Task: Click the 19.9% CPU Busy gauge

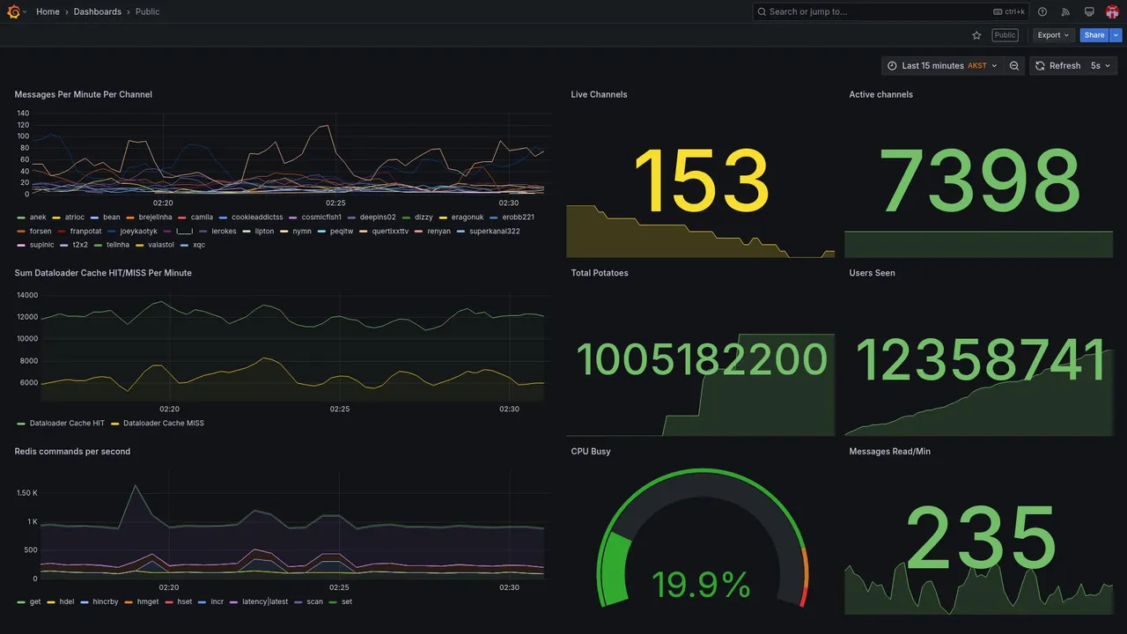Action: pyautogui.click(x=702, y=538)
